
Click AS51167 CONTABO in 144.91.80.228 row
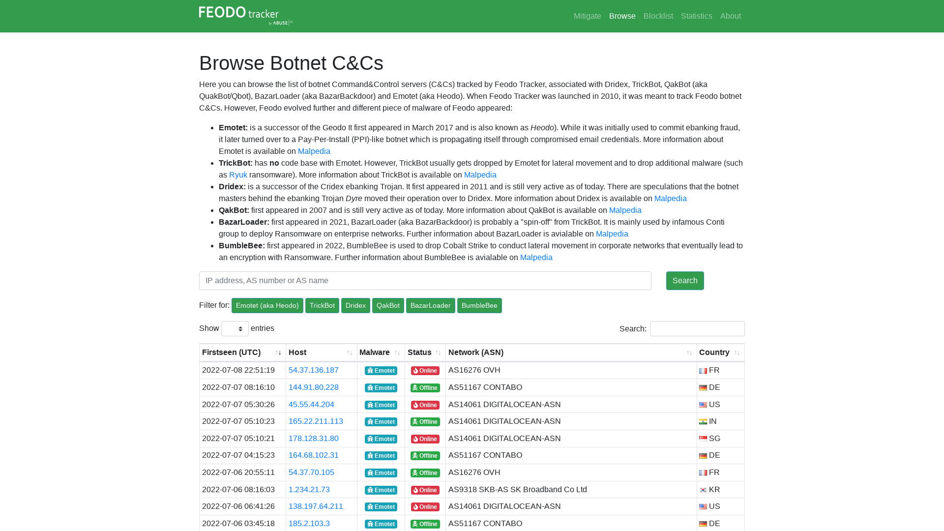pos(485,387)
